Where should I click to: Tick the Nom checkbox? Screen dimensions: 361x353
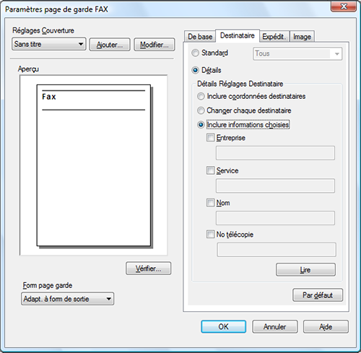pos(210,203)
